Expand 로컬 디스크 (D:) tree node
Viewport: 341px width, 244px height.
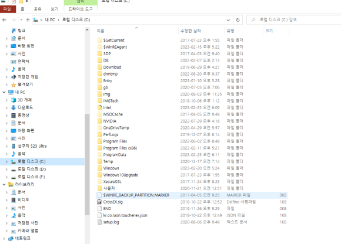point(6,169)
